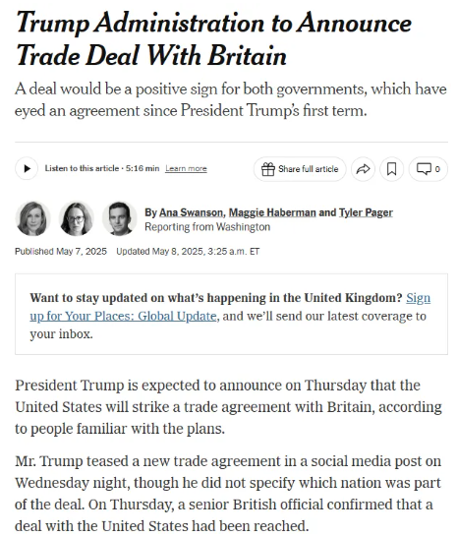Open Maggie Haberman's author page
This screenshot has width=457, height=536.
pyautogui.click(x=272, y=212)
